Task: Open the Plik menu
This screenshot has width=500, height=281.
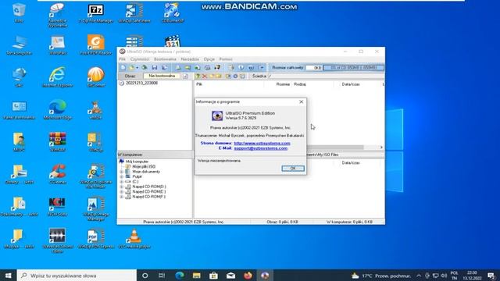Action: pyautogui.click(x=122, y=59)
